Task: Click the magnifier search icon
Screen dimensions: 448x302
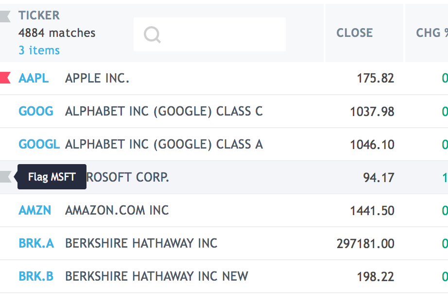Action: coord(152,35)
